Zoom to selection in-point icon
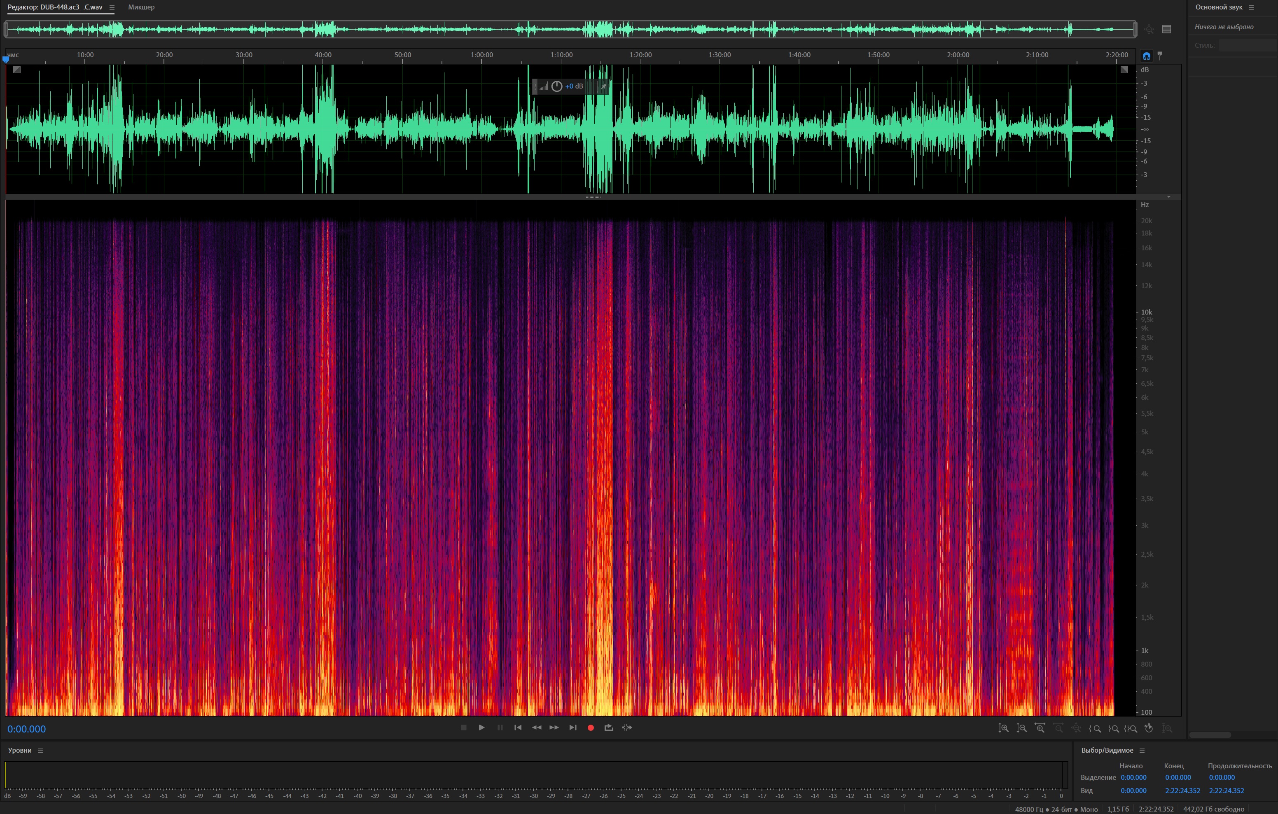 pyautogui.click(x=1095, y=729)
